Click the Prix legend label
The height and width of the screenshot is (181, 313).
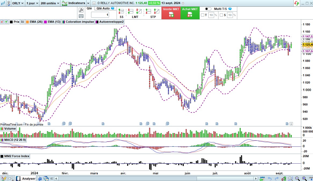click(17, 22)
